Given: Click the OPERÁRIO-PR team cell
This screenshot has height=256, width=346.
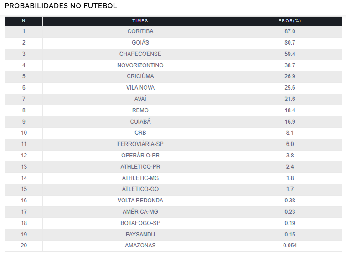Looking at the screenshot, I should click(140, 156).
